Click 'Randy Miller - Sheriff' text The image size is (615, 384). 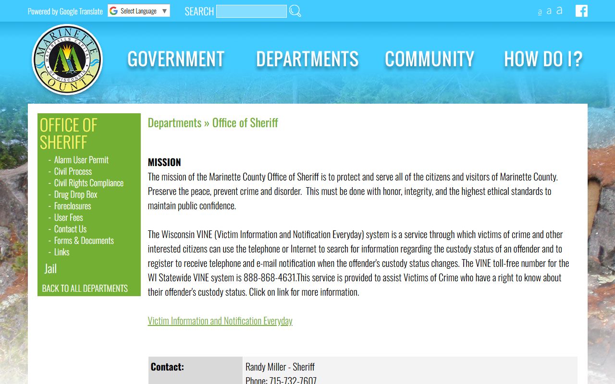pyautogui.click(x=280, y=367)
